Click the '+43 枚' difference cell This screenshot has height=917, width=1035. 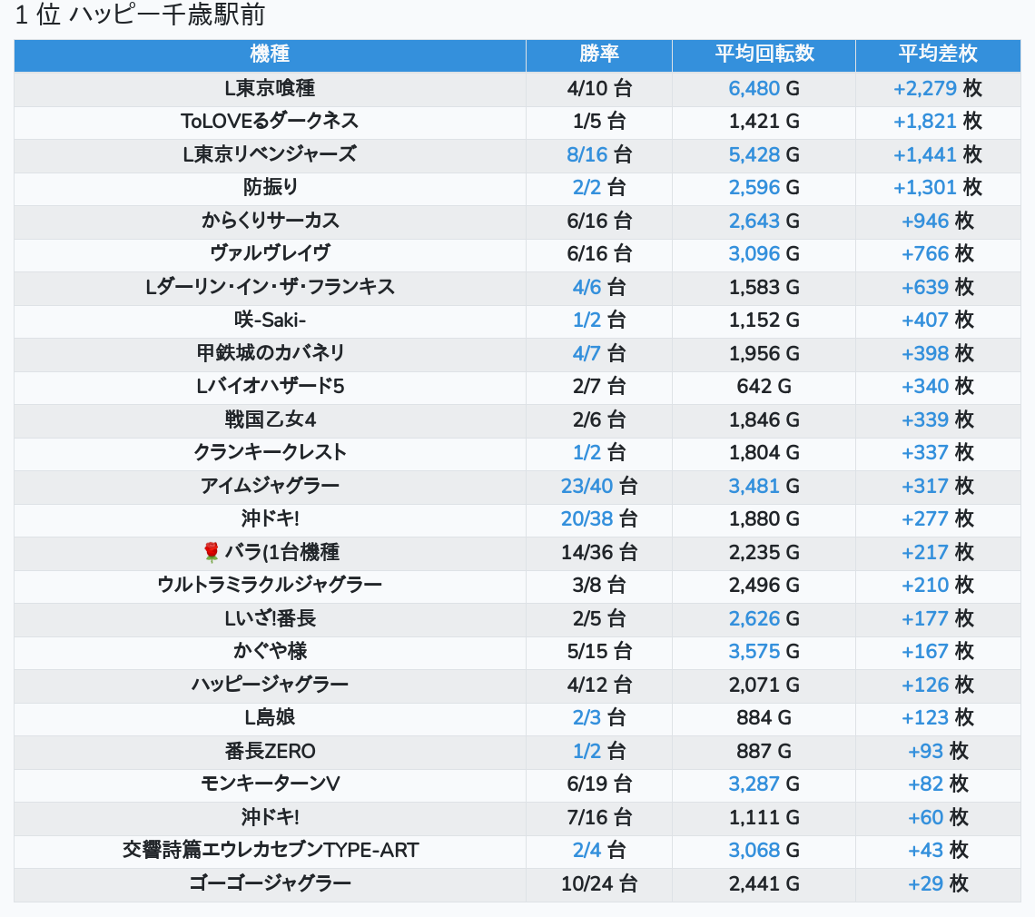[937, 851]
